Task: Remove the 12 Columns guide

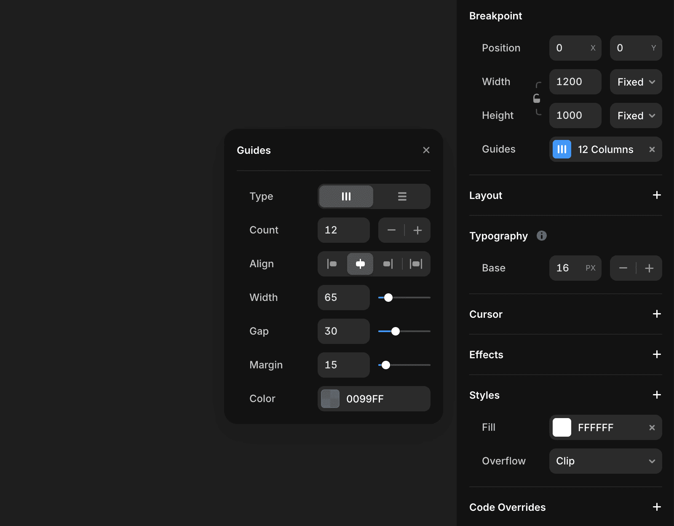Action: coord(652,149)
